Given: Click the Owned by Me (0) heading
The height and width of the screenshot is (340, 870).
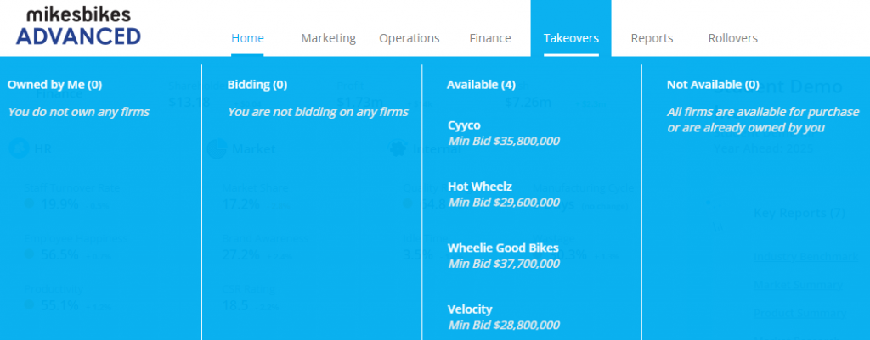Looking at the screenshot, I should (x=54, y=85).
